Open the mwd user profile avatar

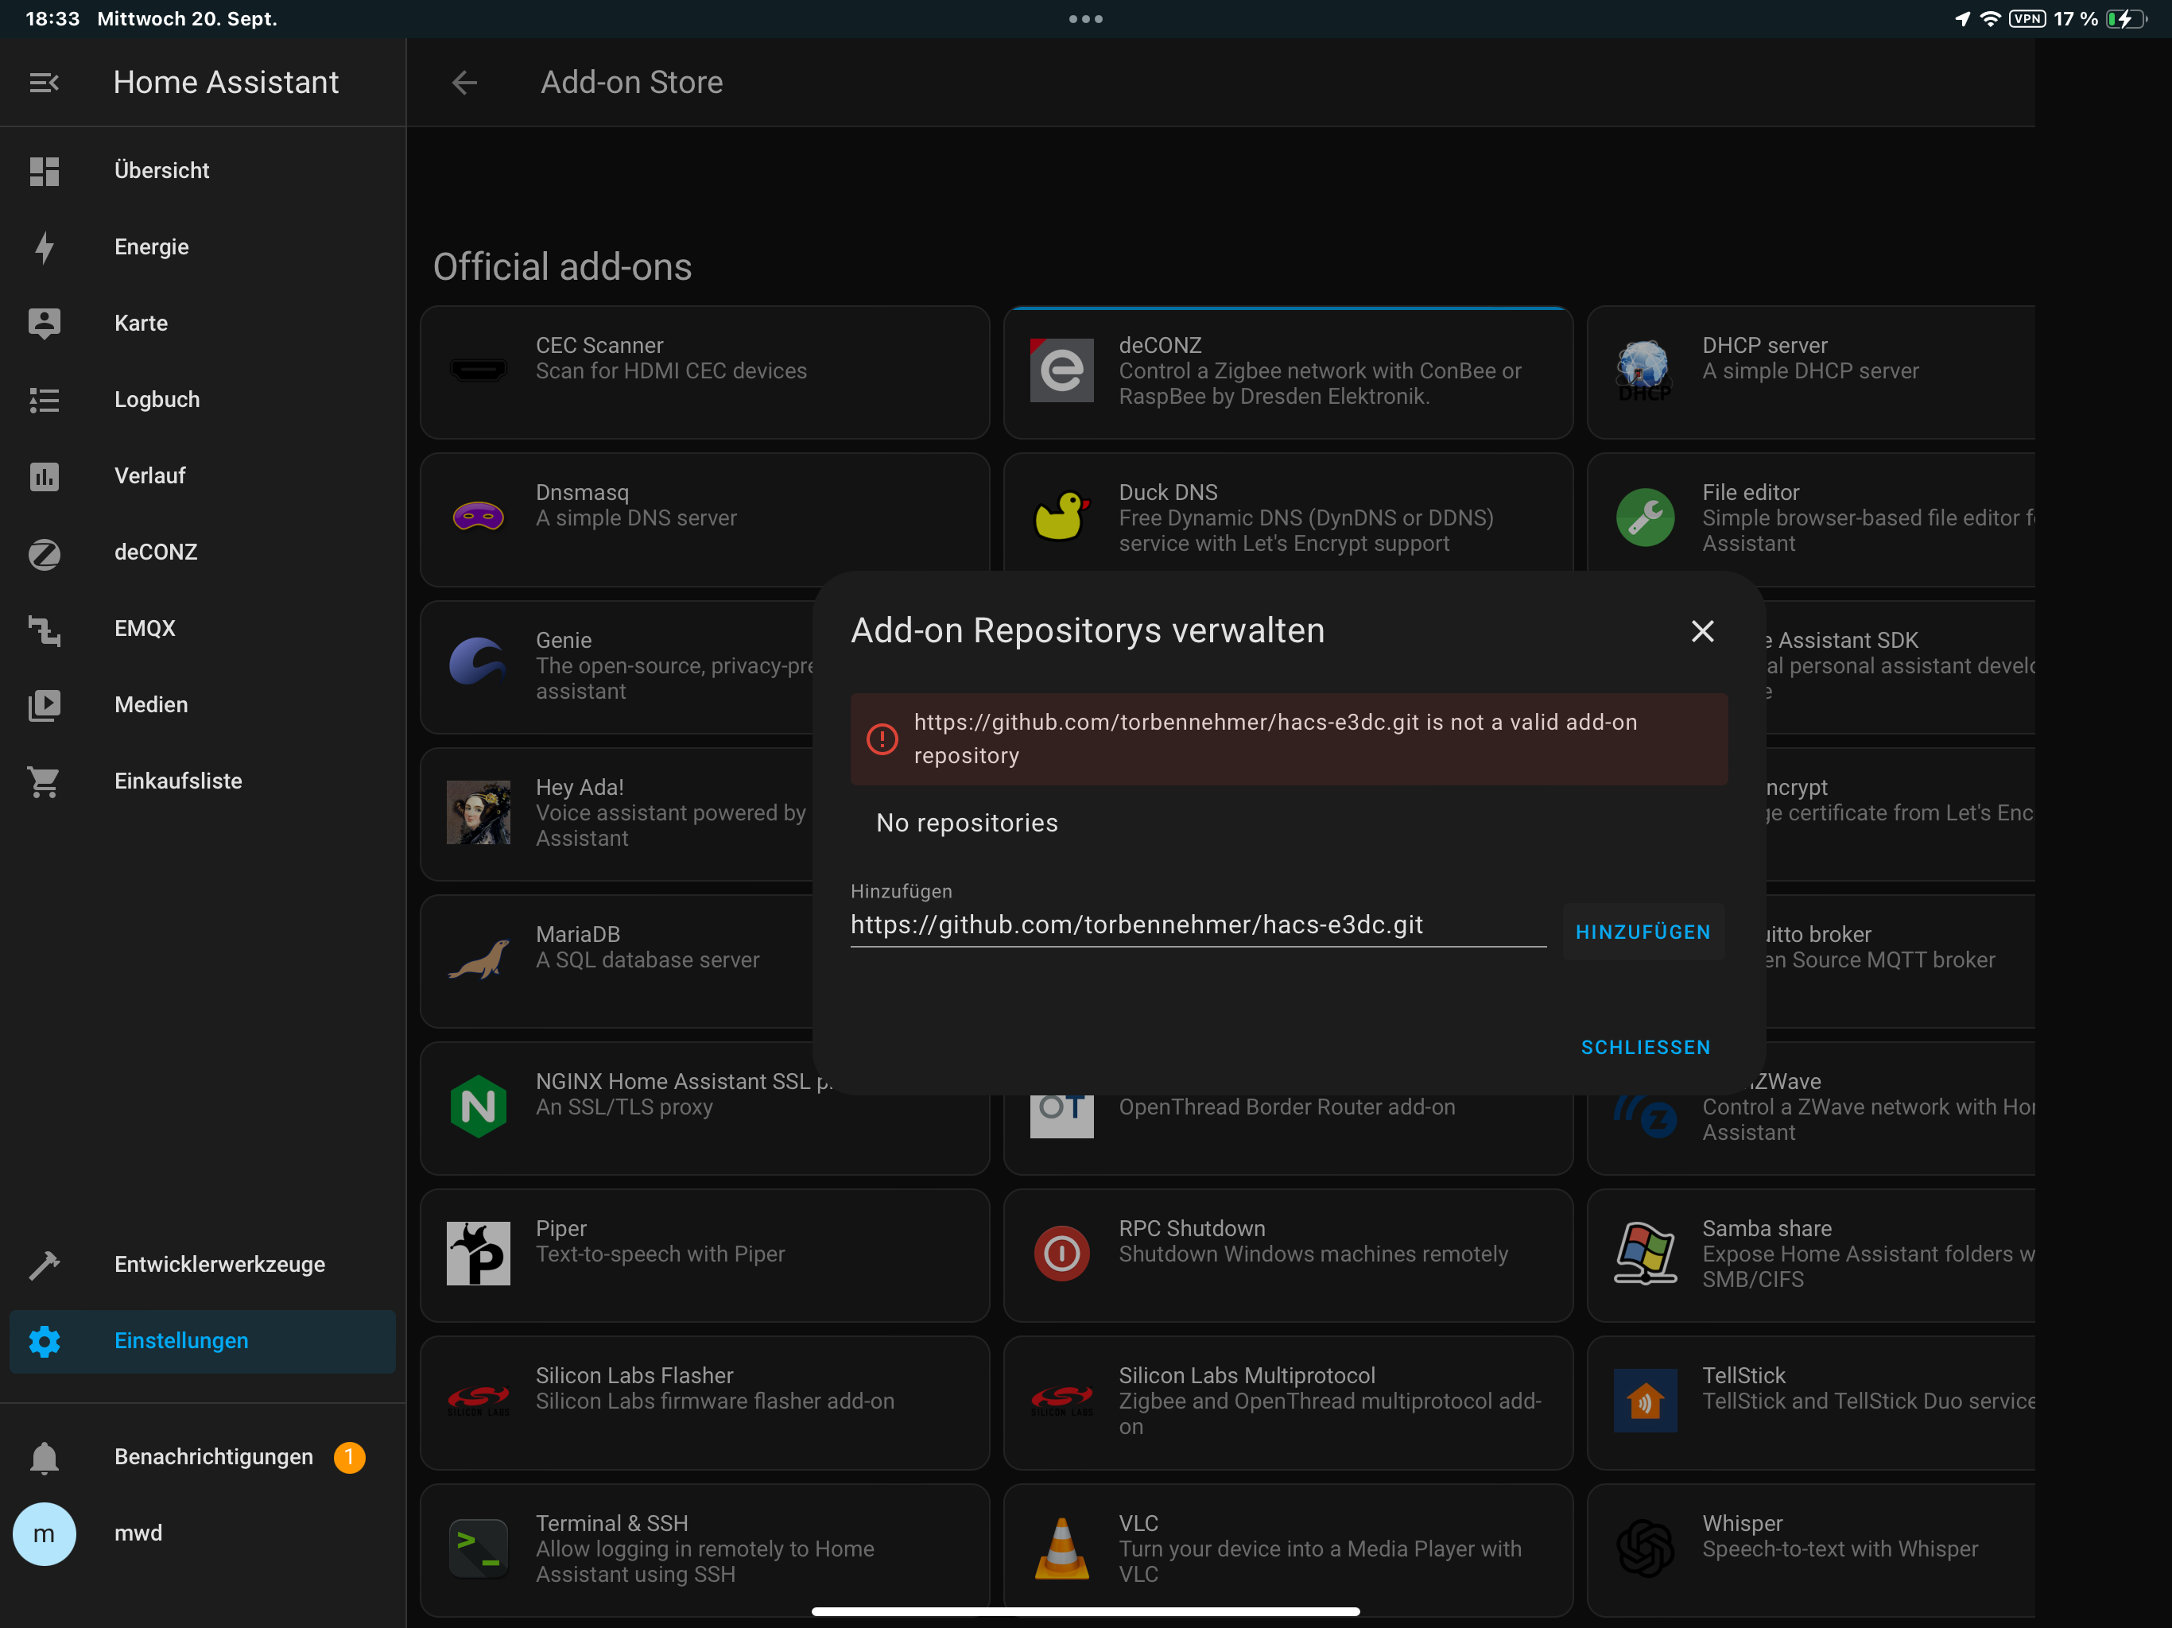(45, 1533)
